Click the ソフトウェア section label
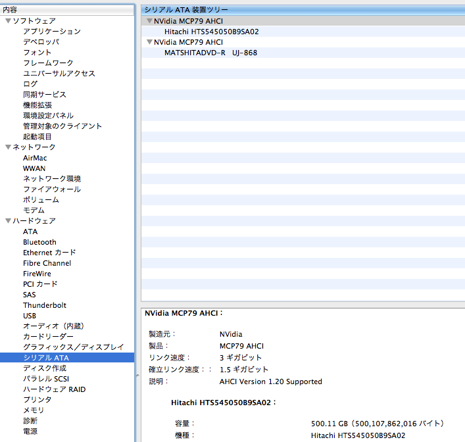This screenshot has height=442, width=465. (34, 21)
